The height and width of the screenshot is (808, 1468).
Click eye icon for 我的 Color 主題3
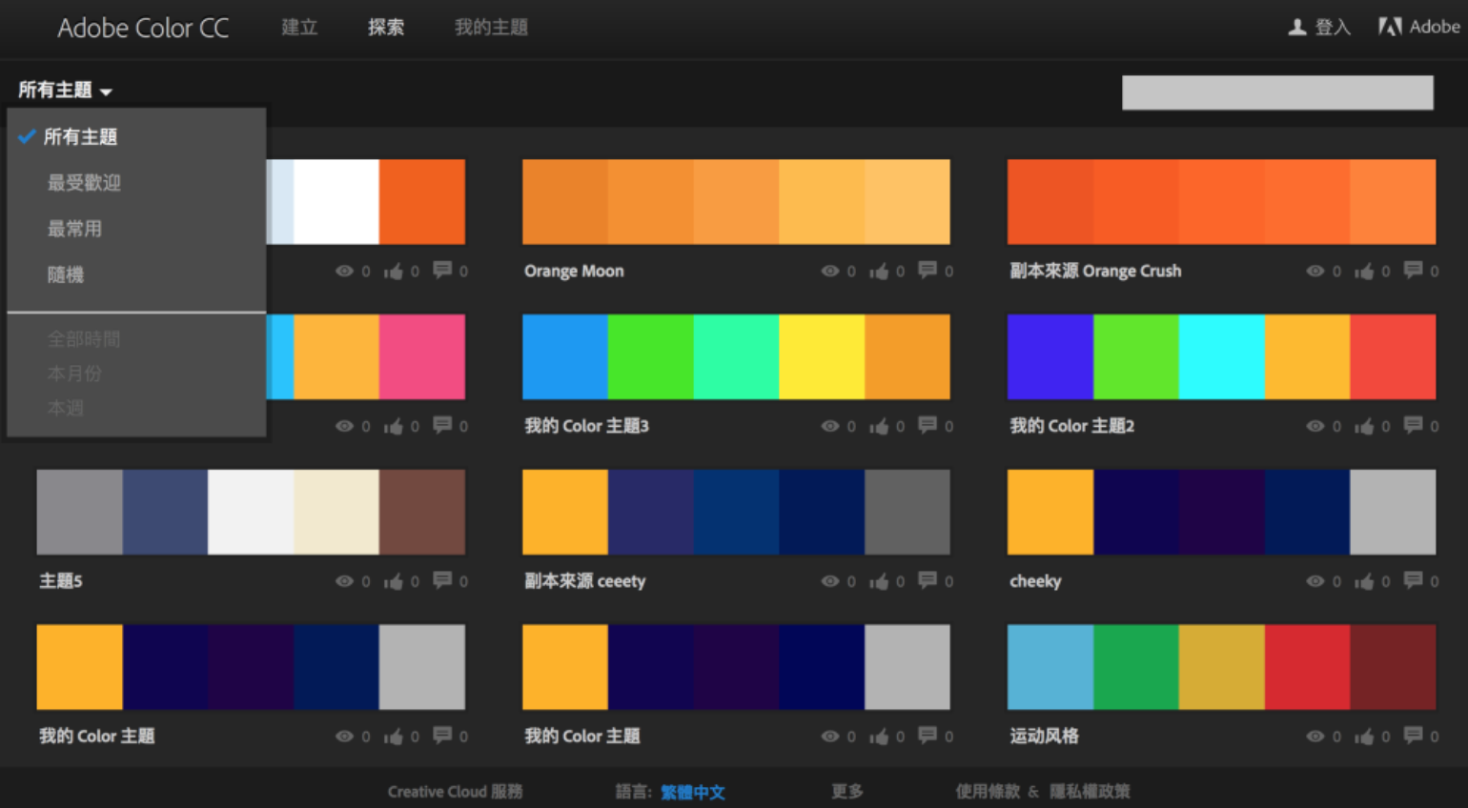(x=830, y=427)
